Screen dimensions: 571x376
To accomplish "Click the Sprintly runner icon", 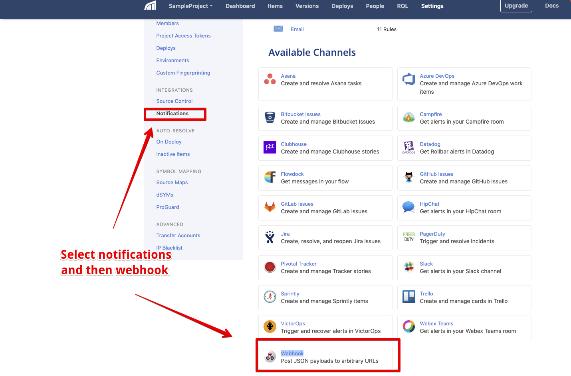I will pos(270,297).
